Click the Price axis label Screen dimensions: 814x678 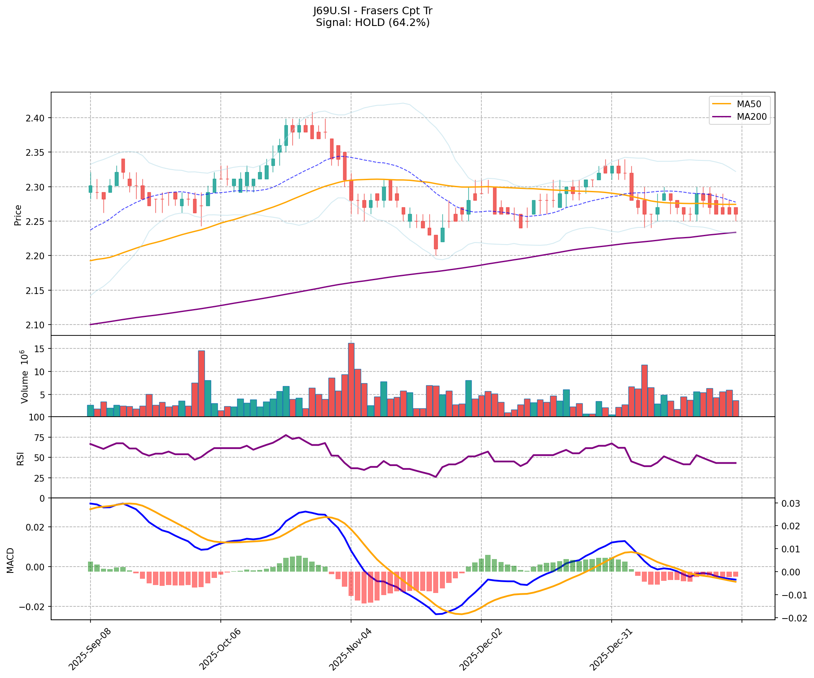(x=18, y=215)
